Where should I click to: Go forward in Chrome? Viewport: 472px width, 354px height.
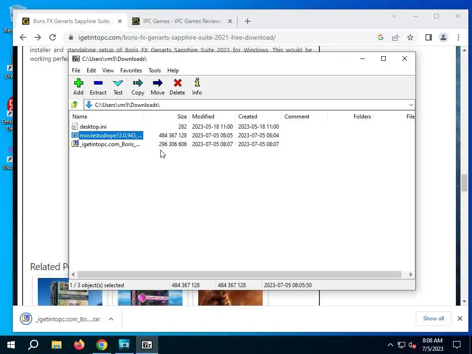pyautogui.click(x=38, y=37)
